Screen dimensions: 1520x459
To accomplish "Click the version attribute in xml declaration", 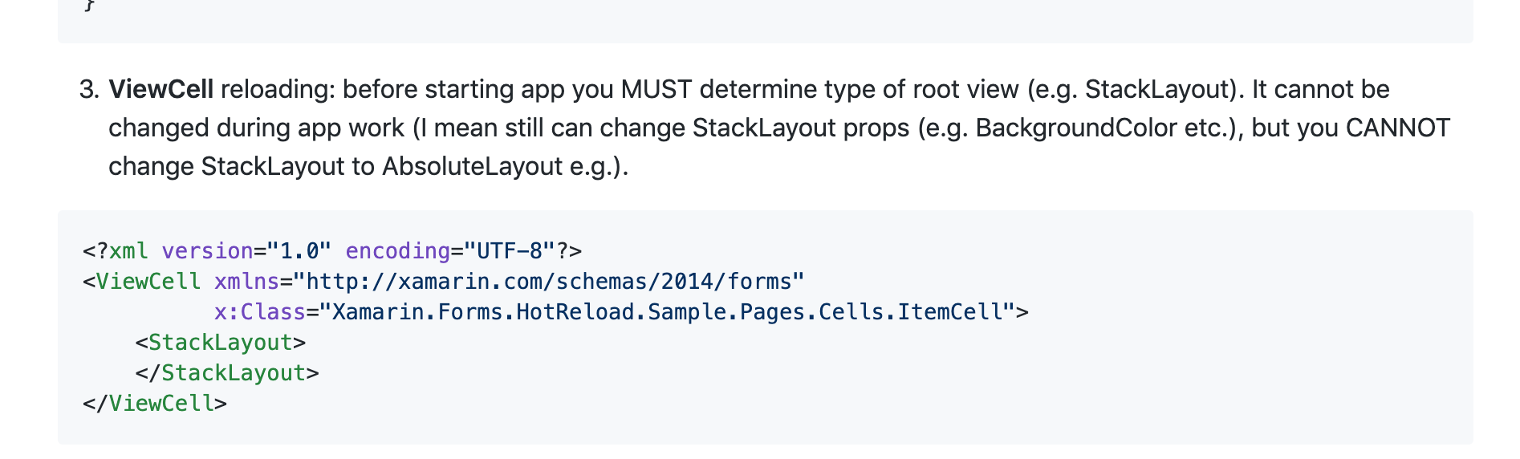I will click(x=207, y=251).
